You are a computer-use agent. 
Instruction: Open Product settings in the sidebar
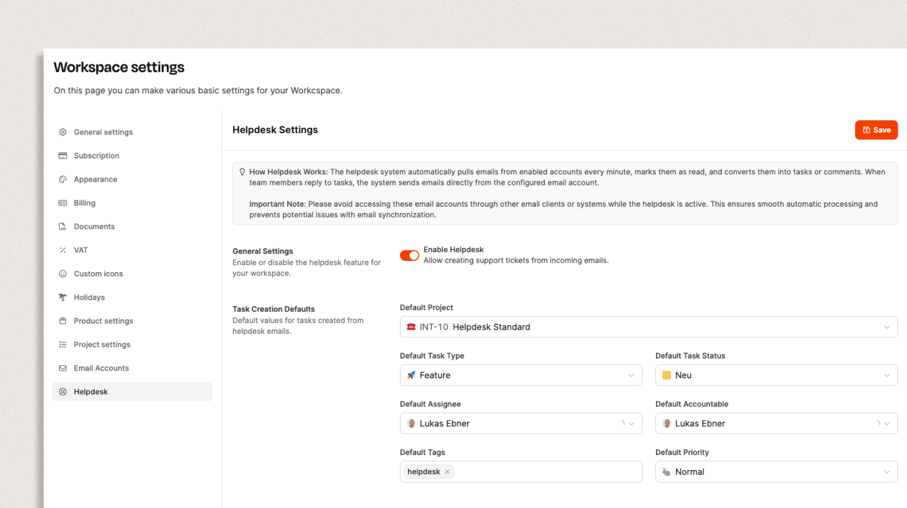[103, 321]
